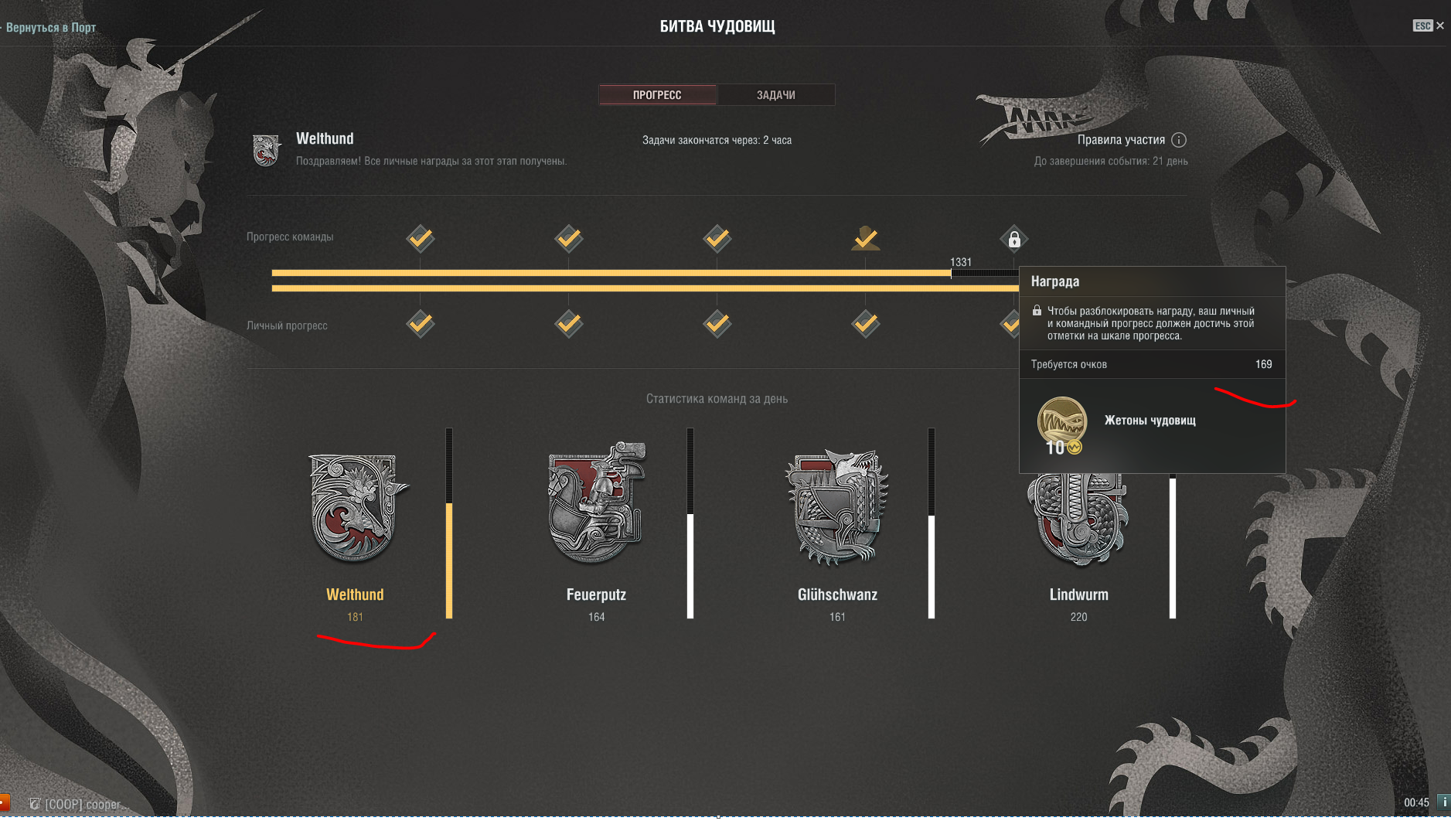Return to Port via Вернуться в Порт

(51, 28)
